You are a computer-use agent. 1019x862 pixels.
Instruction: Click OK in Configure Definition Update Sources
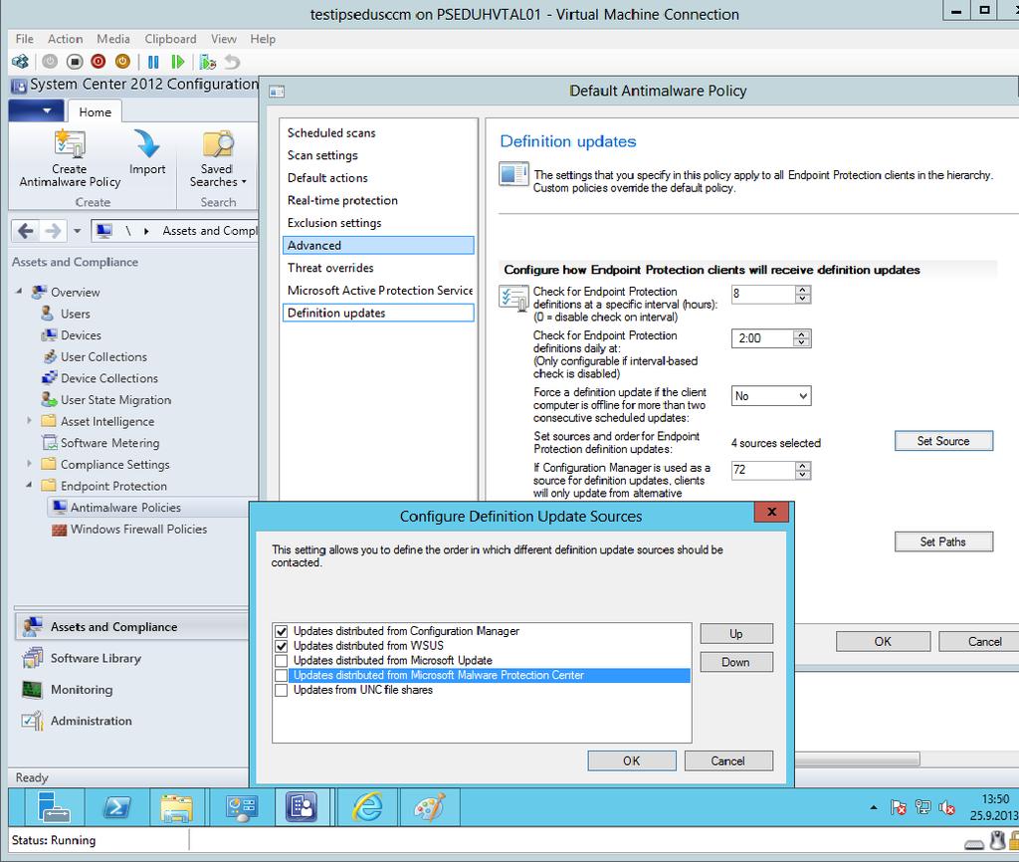[x=632, y=760]
